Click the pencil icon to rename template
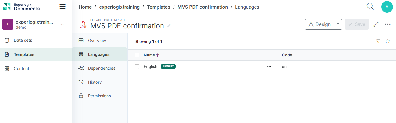396x123 pixels. pyautogui.click(x=169, y=26)
